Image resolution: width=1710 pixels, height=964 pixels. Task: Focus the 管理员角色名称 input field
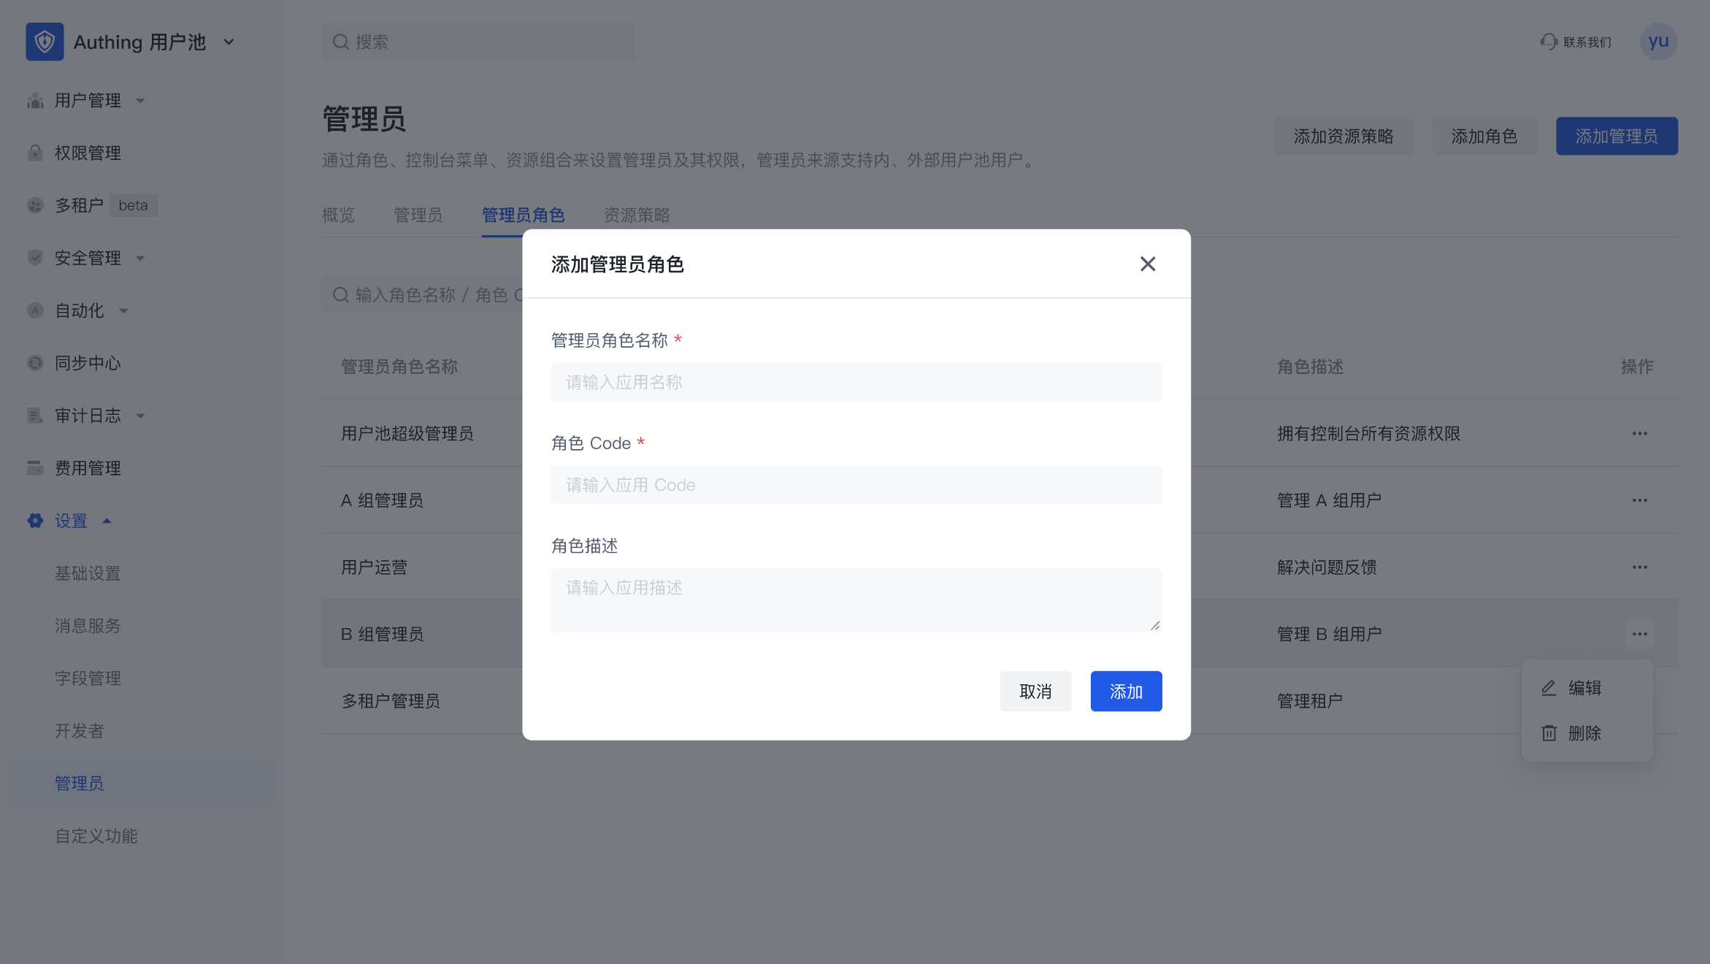856,382
